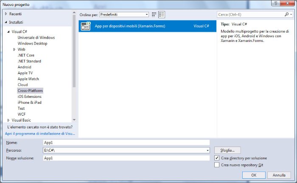
Task: Select Cross-Platform category
Action: point(30,91)
